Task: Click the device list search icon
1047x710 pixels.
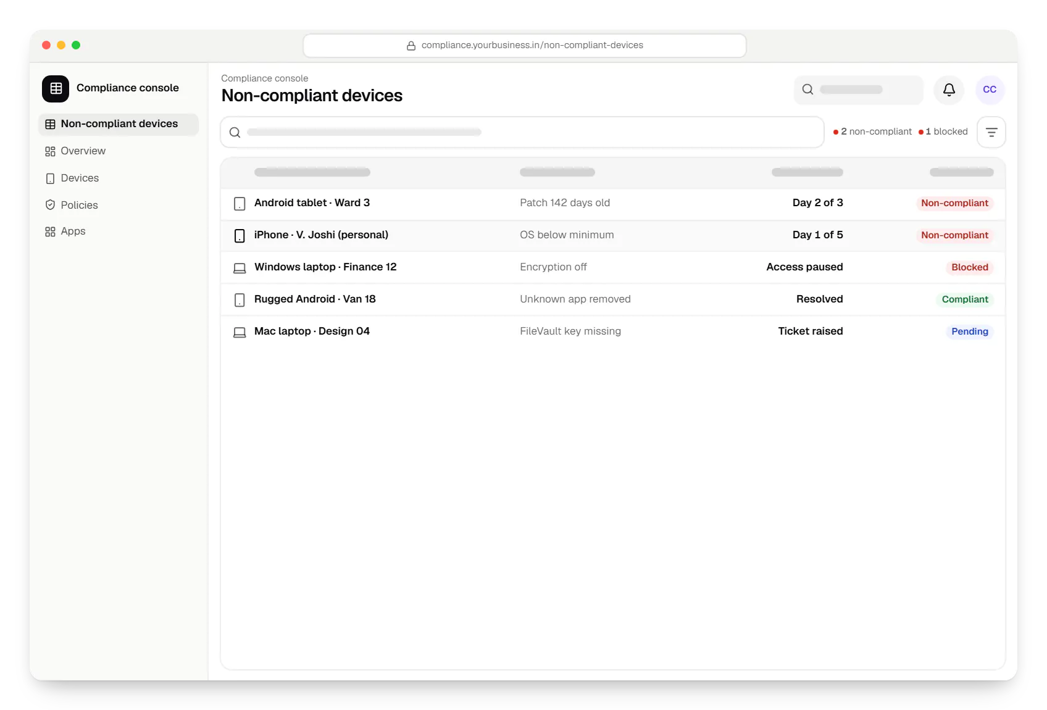Action: [x=235, y=132]
